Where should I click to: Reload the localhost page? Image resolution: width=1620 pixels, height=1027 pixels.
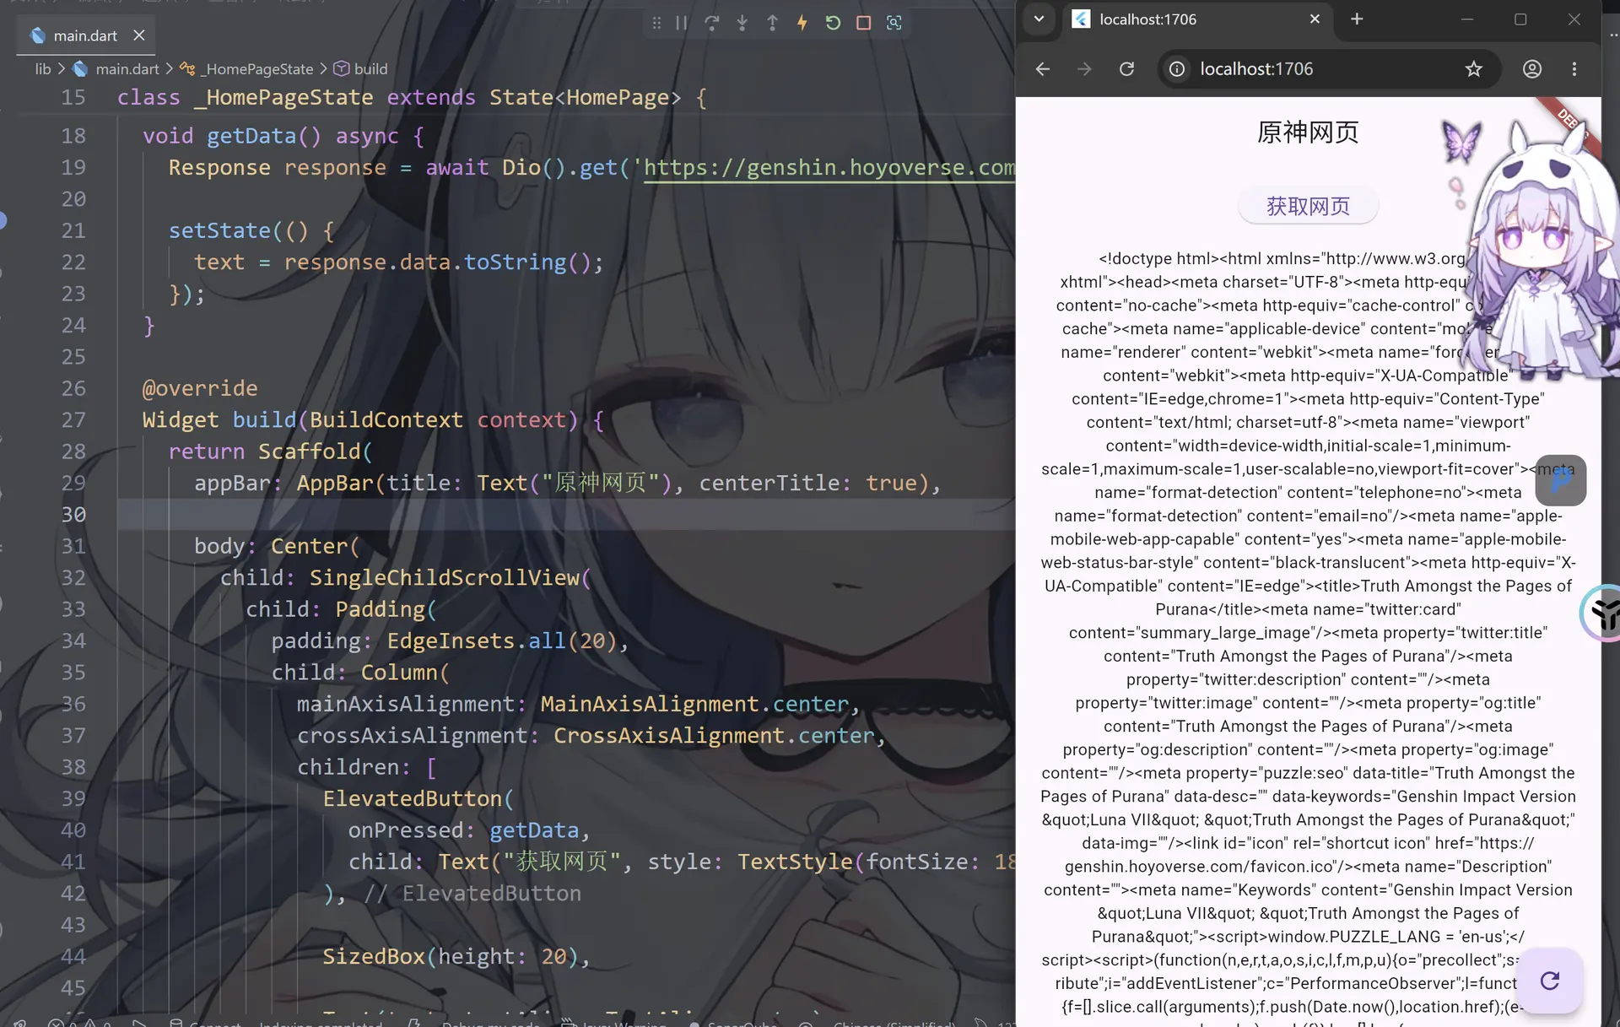(x=1126, y=69)
